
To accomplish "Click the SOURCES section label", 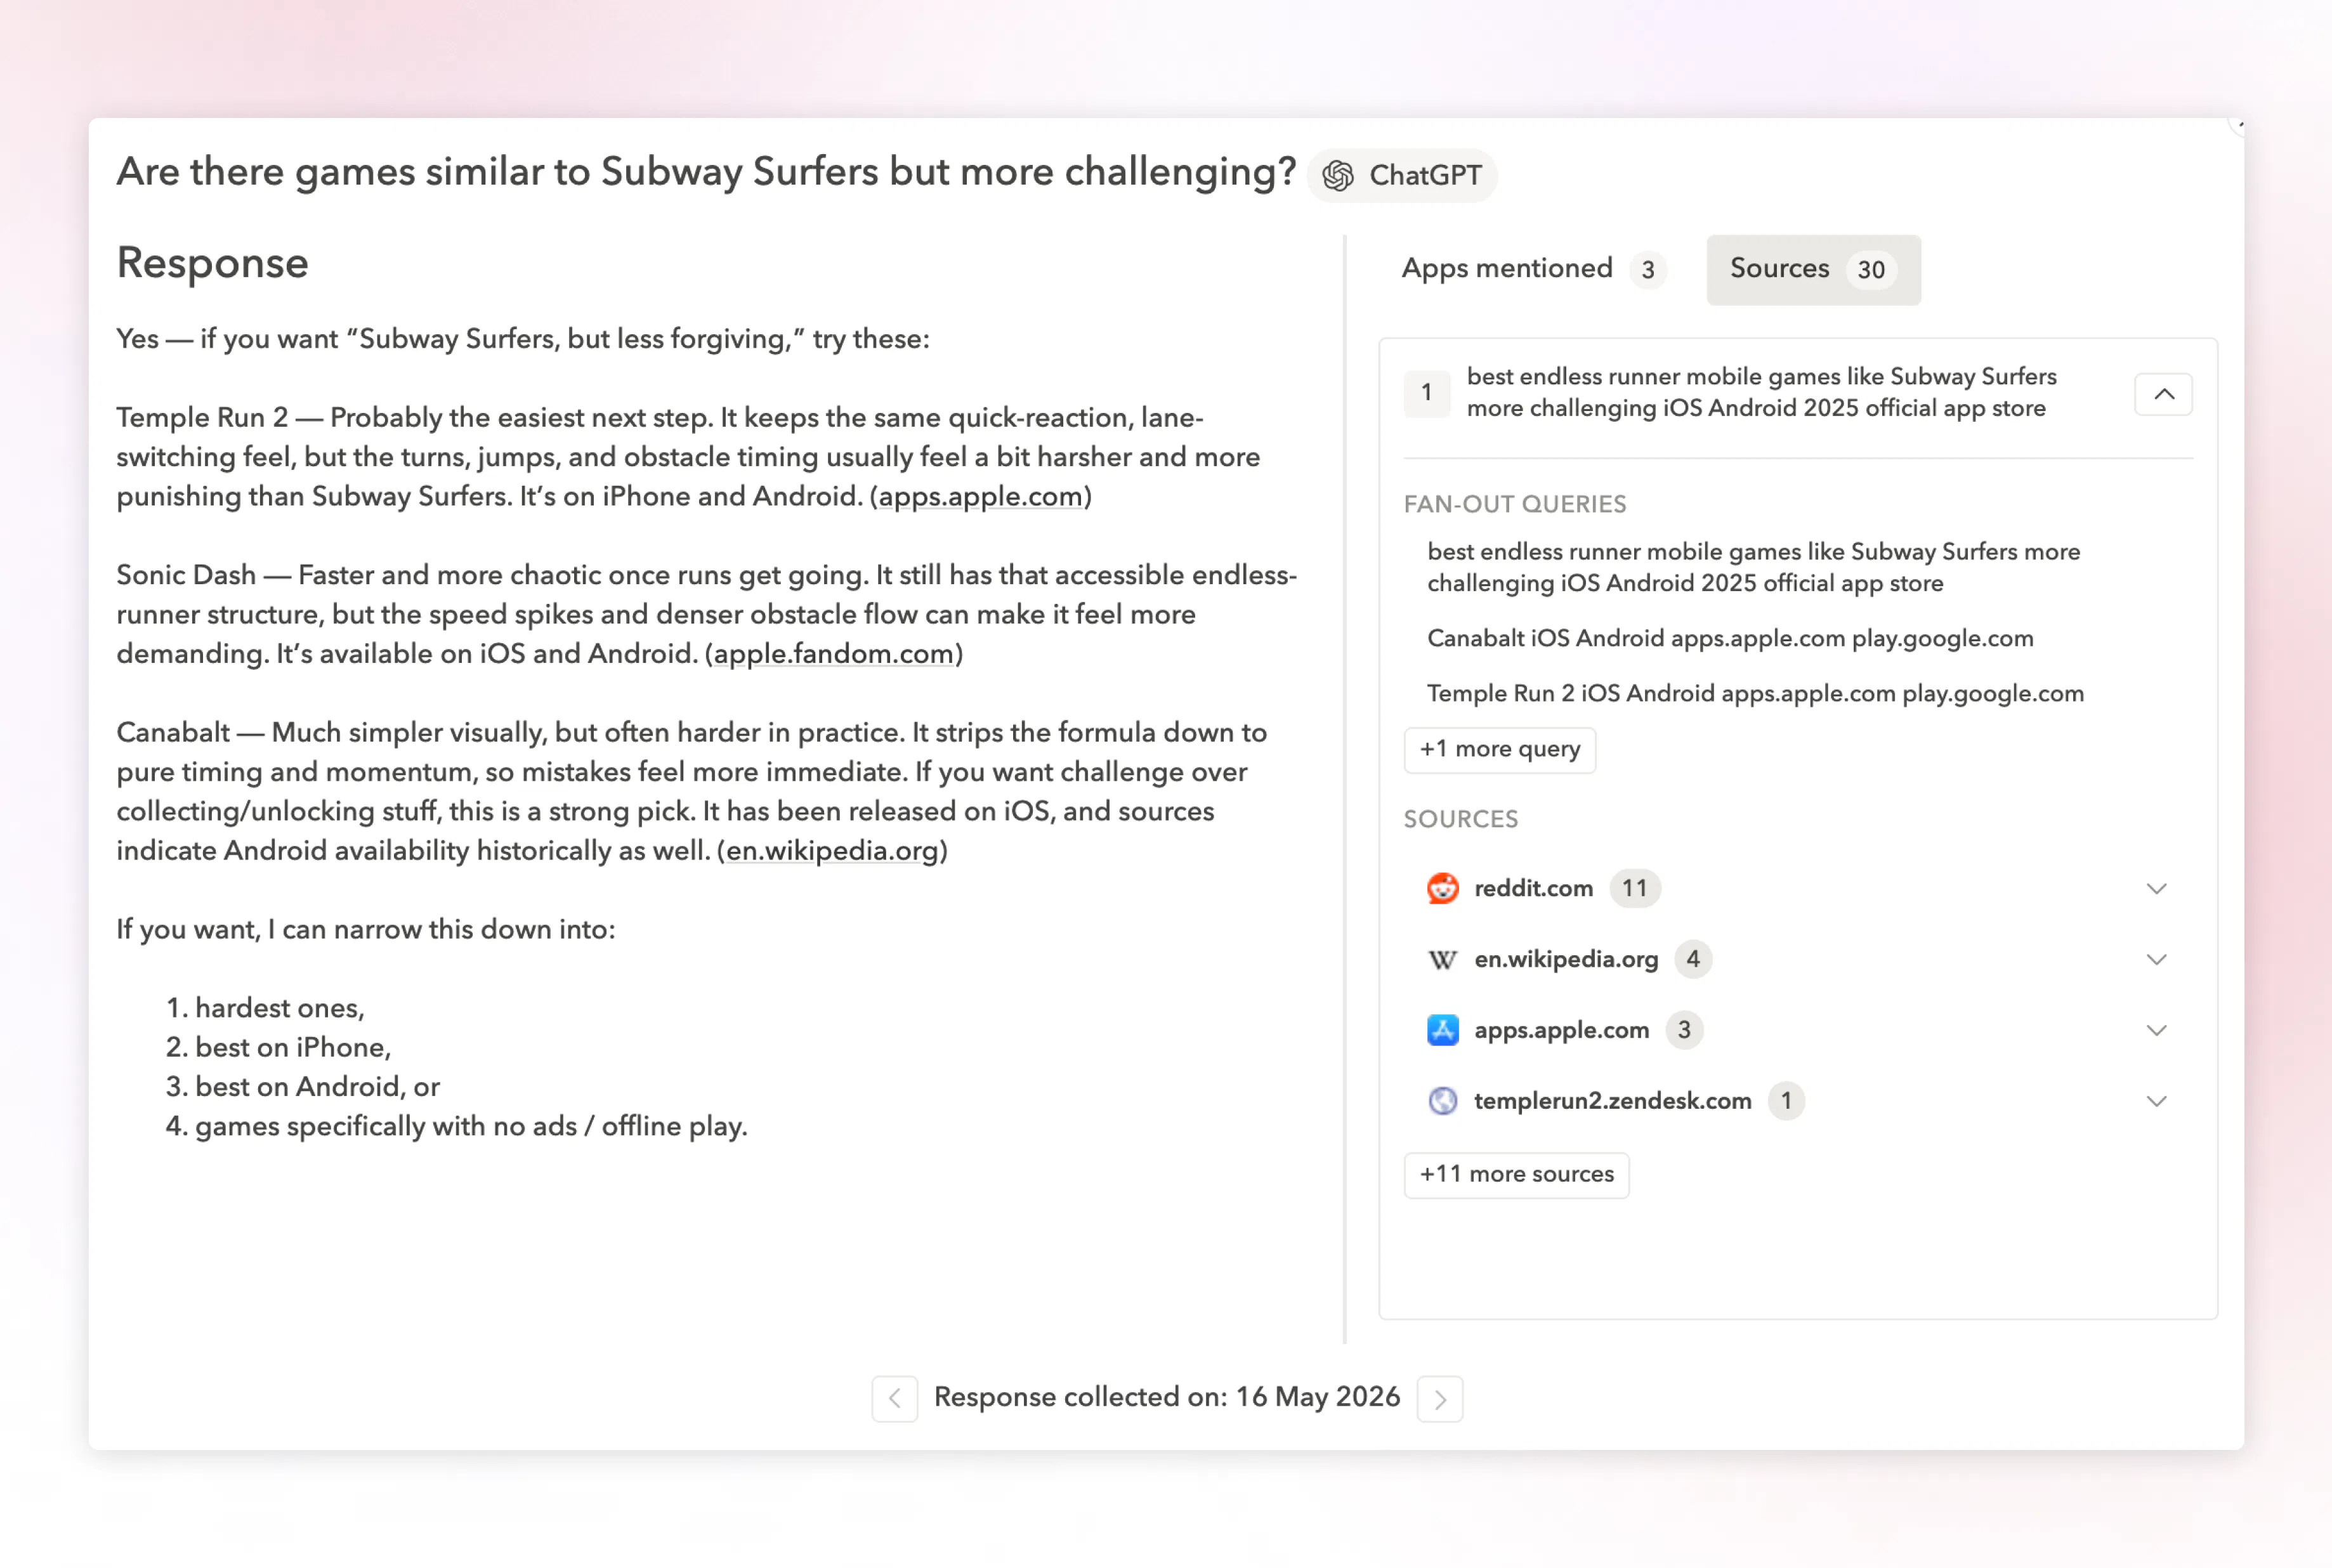I will click(1461, 819).
